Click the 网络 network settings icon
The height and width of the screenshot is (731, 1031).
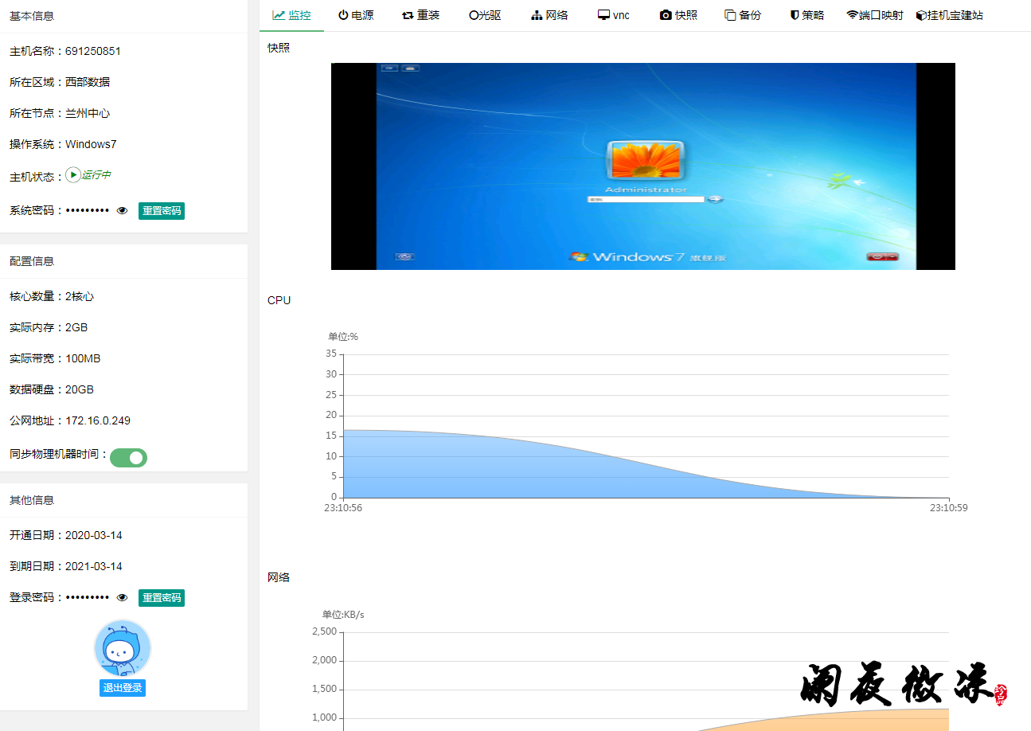pos(549,14)
